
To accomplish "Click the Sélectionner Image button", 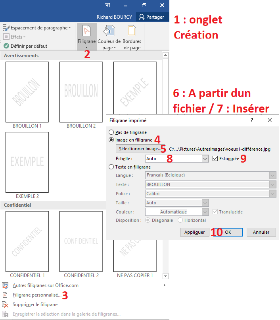I will point(140,149).
